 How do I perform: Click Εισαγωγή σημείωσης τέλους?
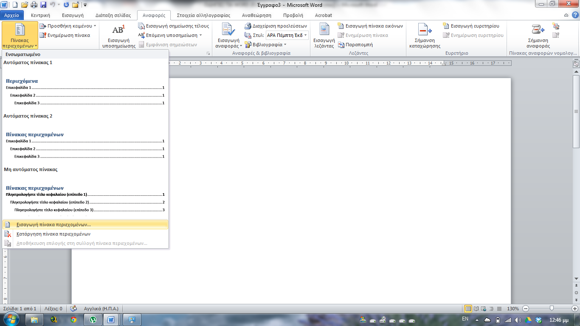pyautogui.click(x=174, y=26)
